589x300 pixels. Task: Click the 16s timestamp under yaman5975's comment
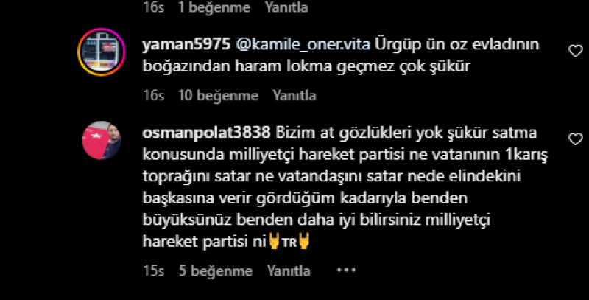pos(153,96)
